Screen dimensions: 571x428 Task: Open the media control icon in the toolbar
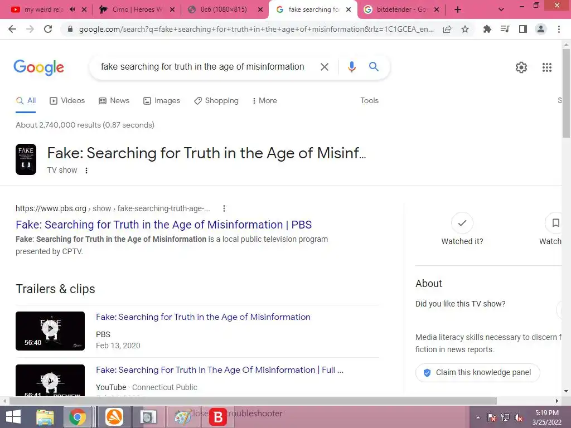coord(505,29)
